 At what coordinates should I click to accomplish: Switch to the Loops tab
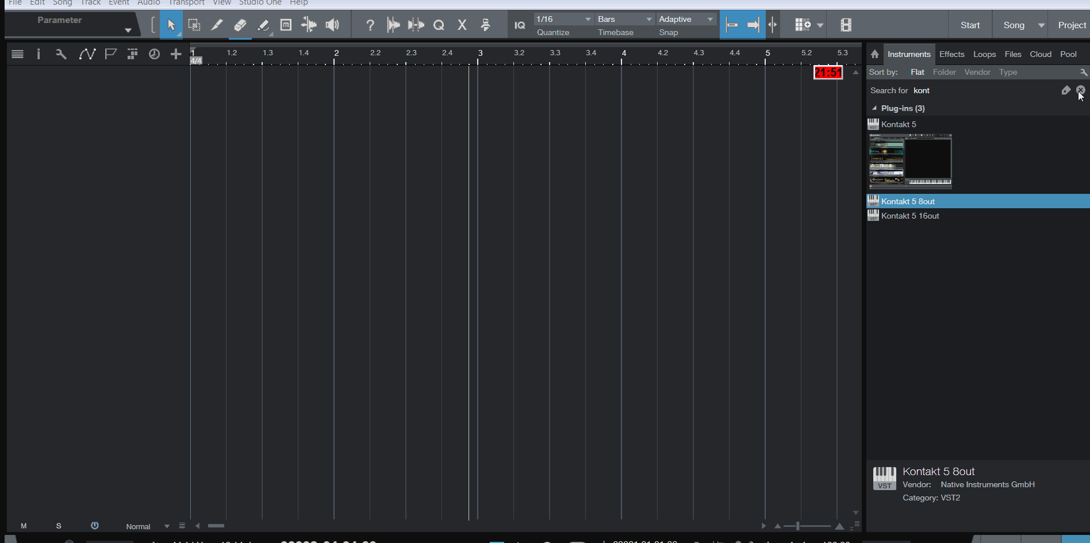pos(984,54)
